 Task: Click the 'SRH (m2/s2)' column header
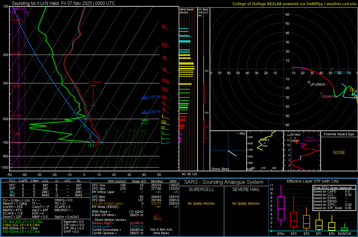(x=117, y=181)
